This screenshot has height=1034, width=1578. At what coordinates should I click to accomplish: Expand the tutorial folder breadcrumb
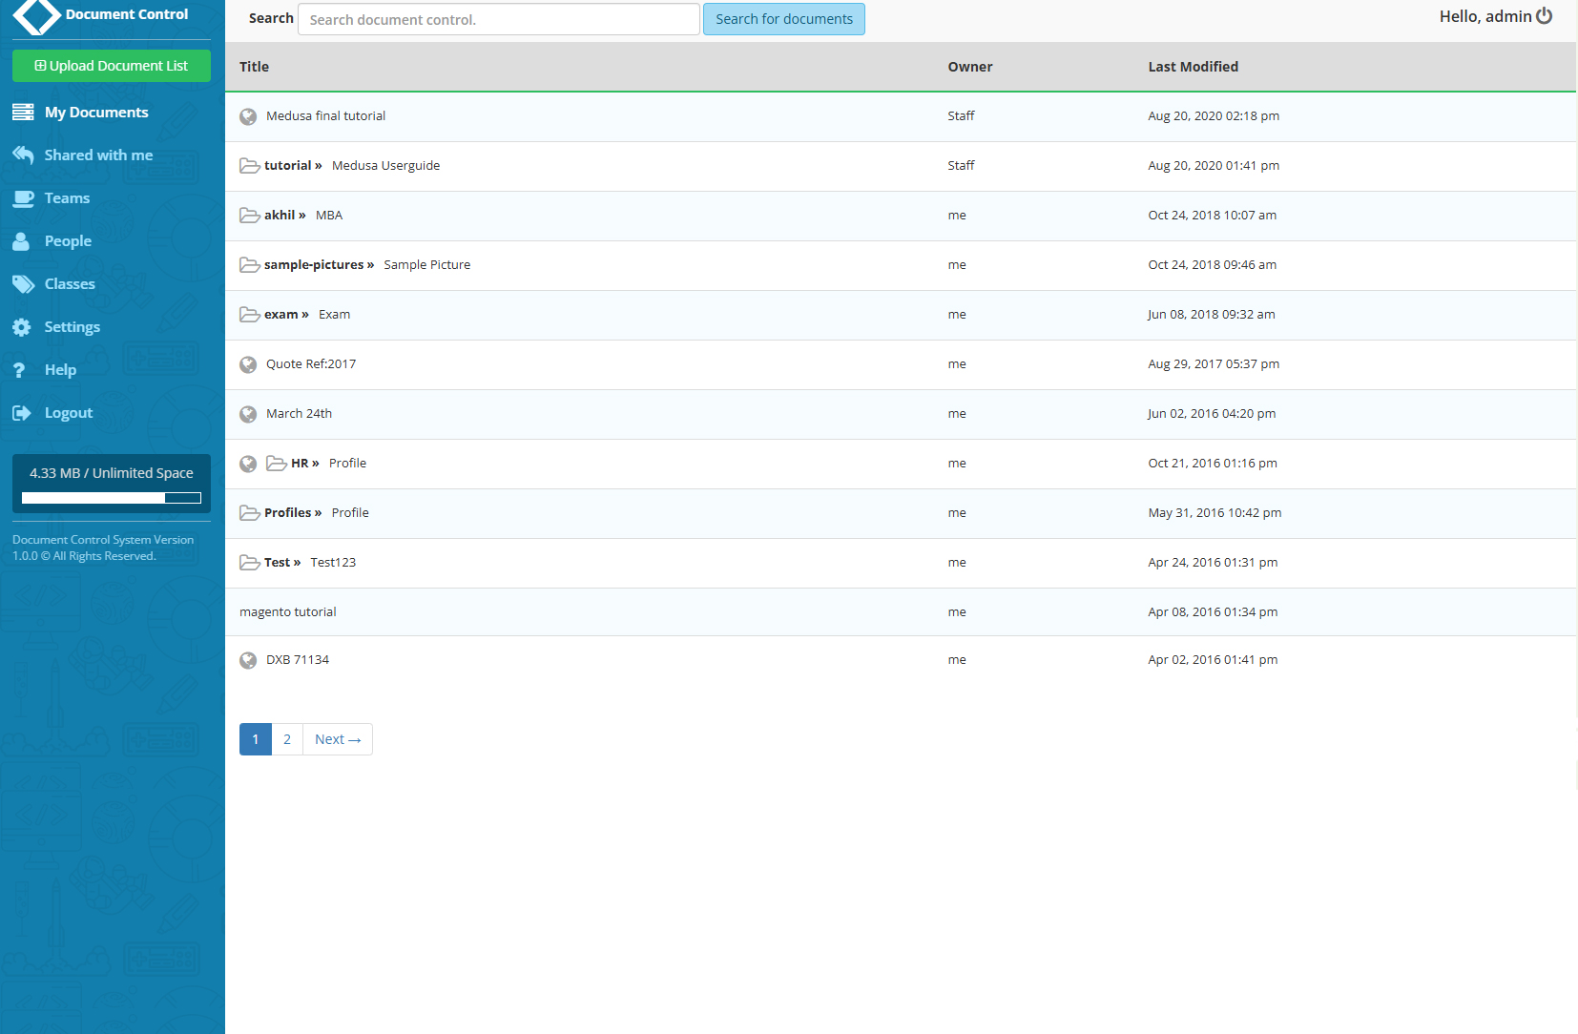(288, 165)
